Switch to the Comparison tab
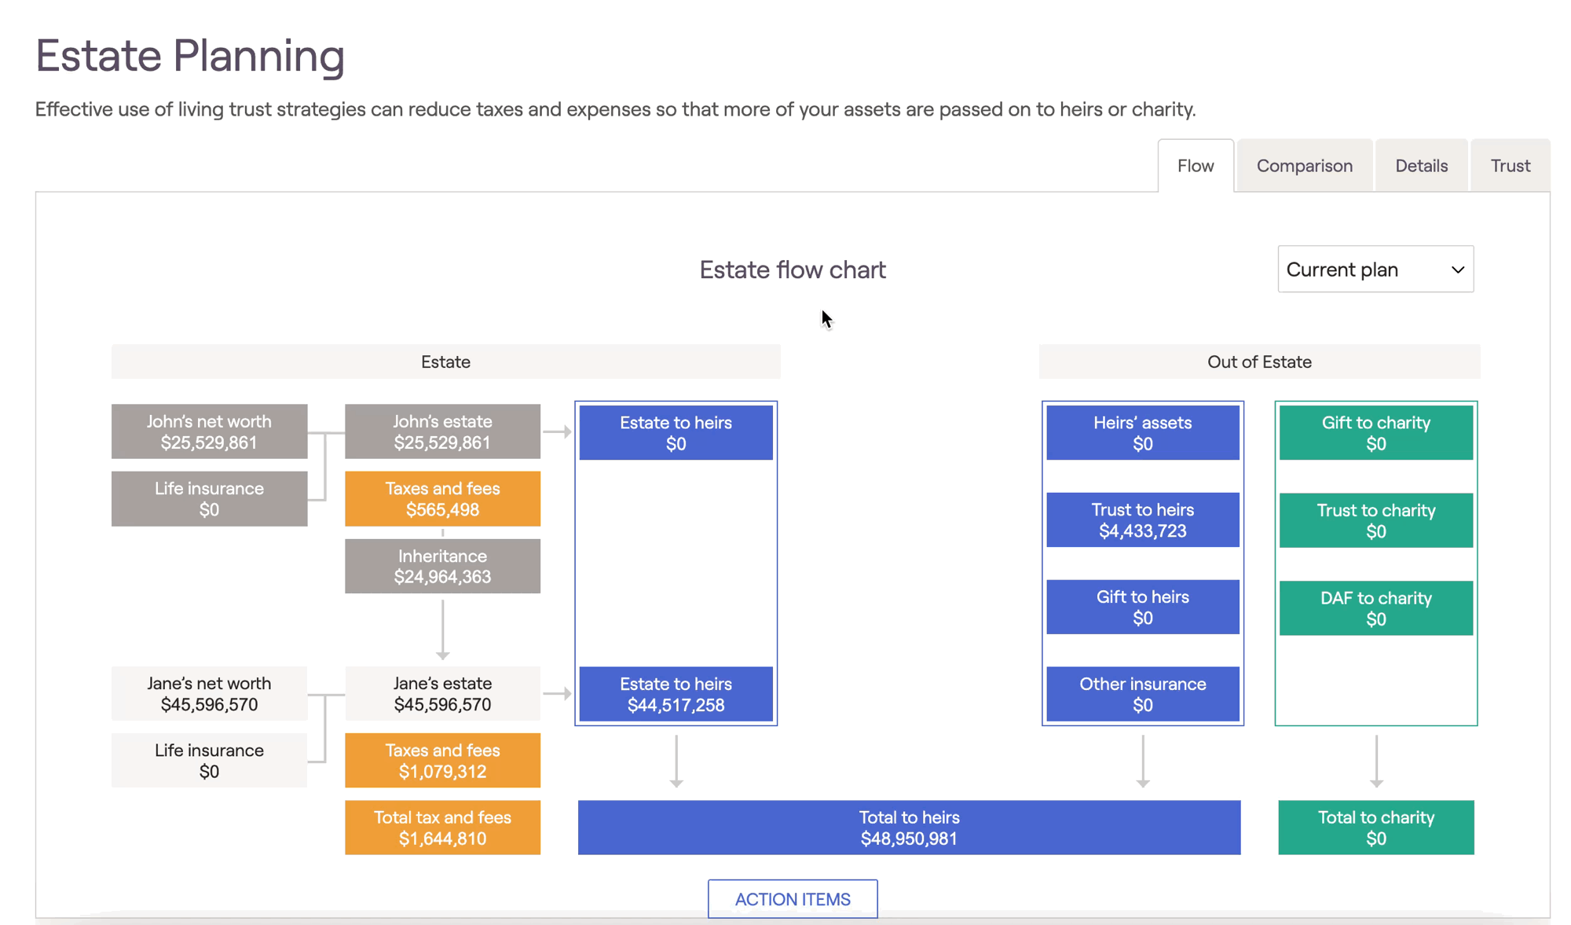 [x=1304, y=166]
